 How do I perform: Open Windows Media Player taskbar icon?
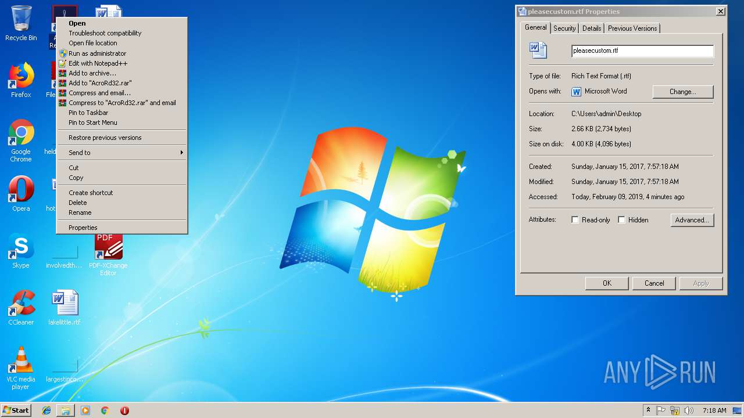(x=85, y=410)
